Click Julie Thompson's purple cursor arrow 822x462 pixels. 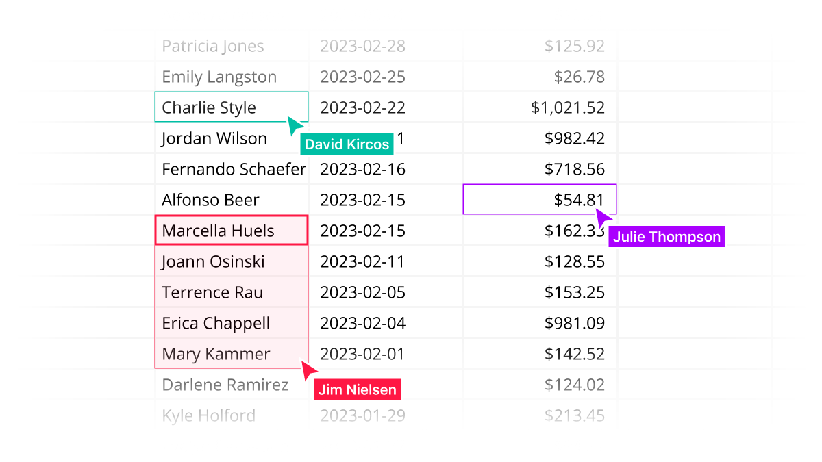(x=603, y=218)
